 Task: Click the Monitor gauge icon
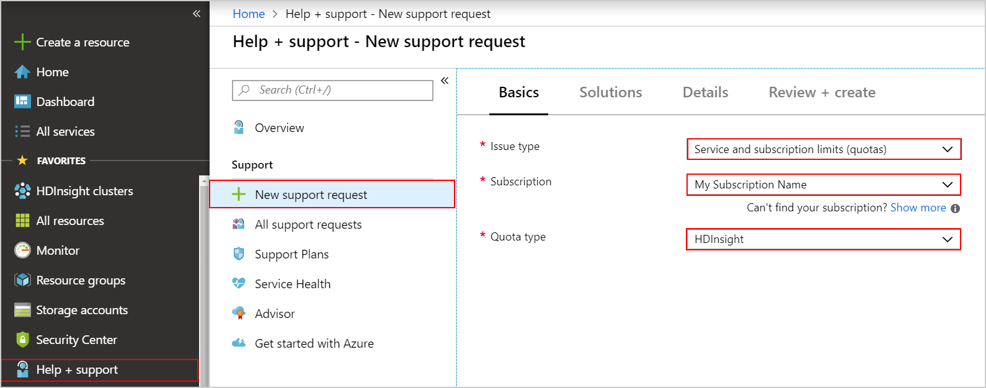(x=22, y=250)
